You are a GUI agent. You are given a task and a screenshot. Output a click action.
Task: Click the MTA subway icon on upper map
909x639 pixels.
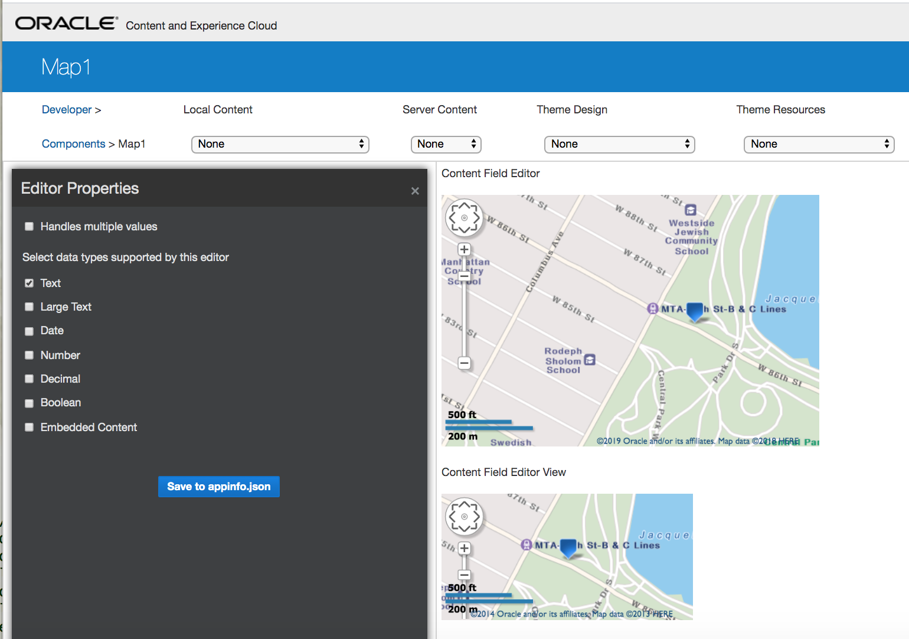coord(652,308)
